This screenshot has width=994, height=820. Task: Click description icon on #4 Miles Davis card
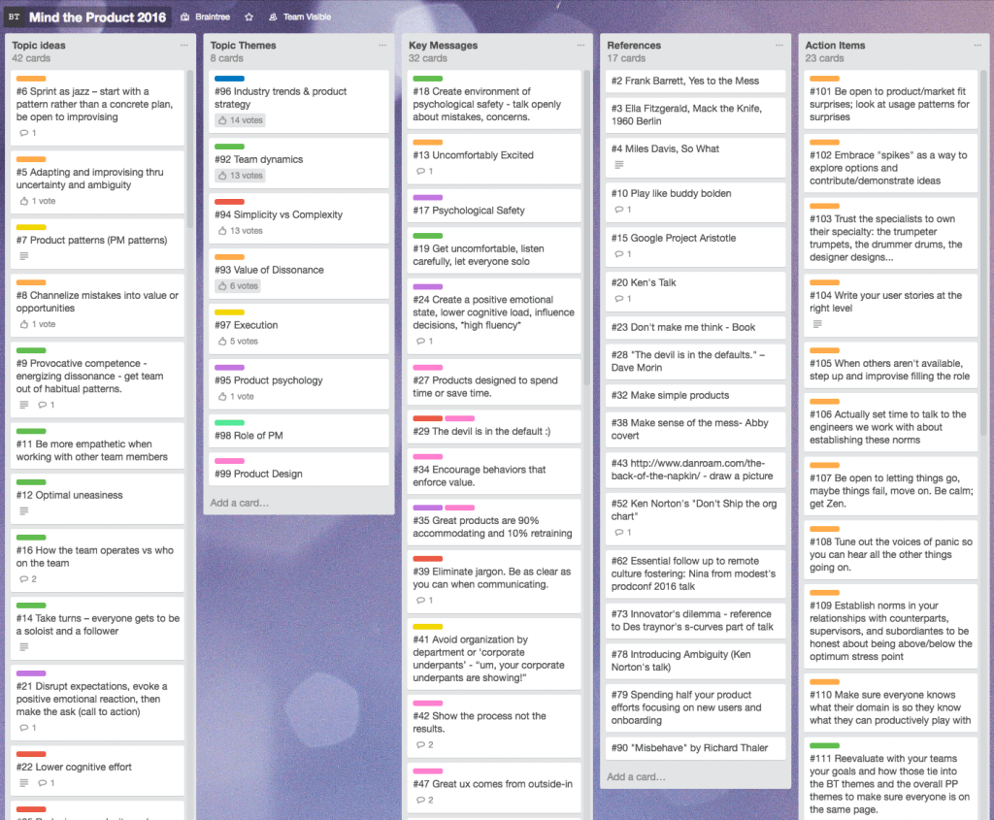click(619, 165)
